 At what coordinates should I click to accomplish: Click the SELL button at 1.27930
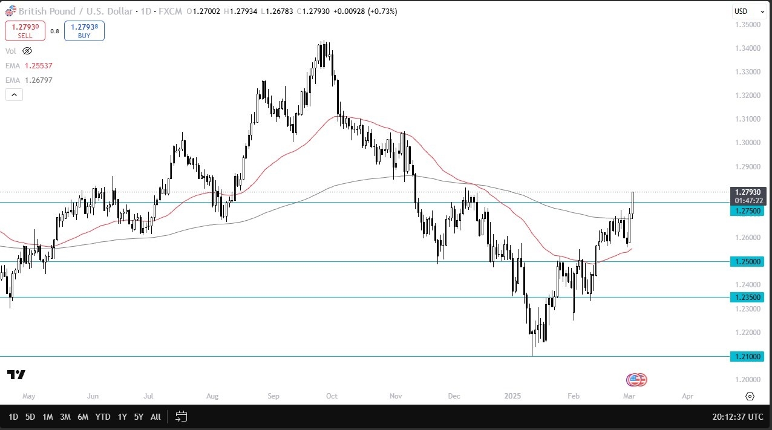click(x=25, y=31)
